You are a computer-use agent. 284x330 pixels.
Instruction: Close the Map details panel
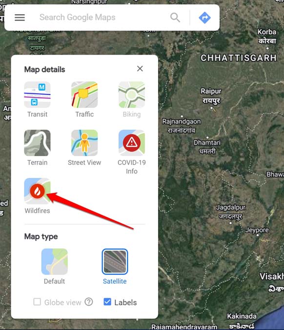[x=140, y=69]
